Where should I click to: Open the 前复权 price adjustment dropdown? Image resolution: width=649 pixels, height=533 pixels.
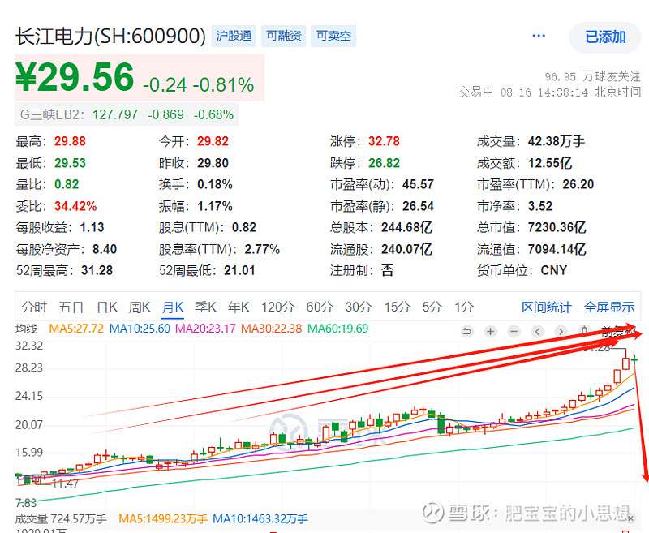(x=618, y=332)
